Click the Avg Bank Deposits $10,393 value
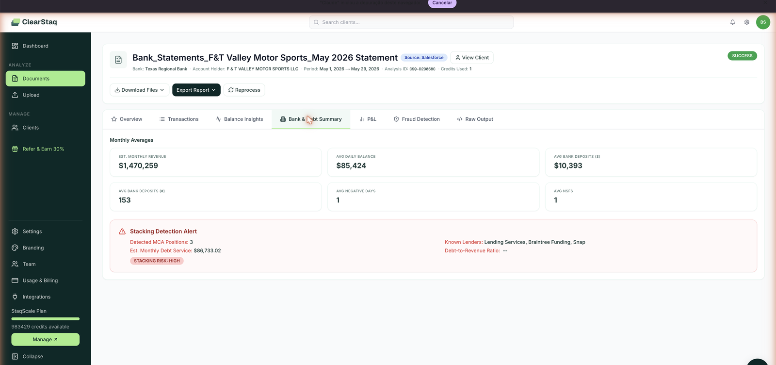Screen dimensions: 776x365 [568, 166]
